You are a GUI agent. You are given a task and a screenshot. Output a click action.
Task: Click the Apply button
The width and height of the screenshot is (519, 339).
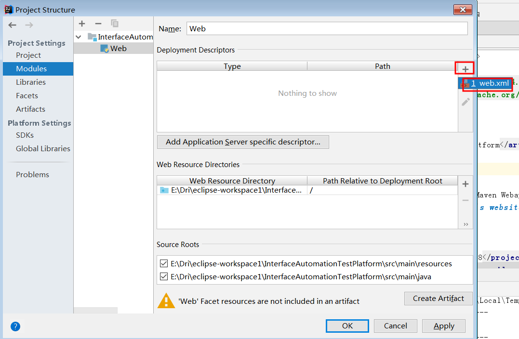[x=444, y=326]
